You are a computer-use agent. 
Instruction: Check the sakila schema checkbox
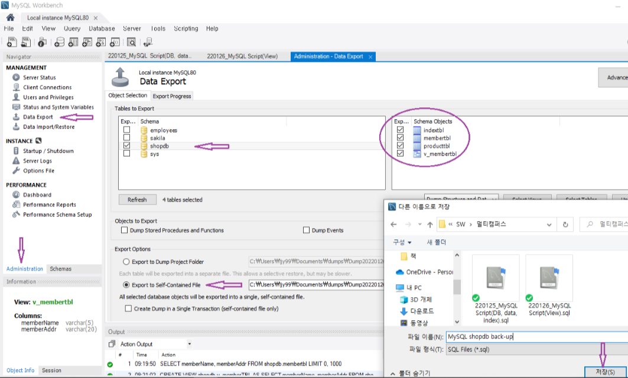[x=126, y=138]
